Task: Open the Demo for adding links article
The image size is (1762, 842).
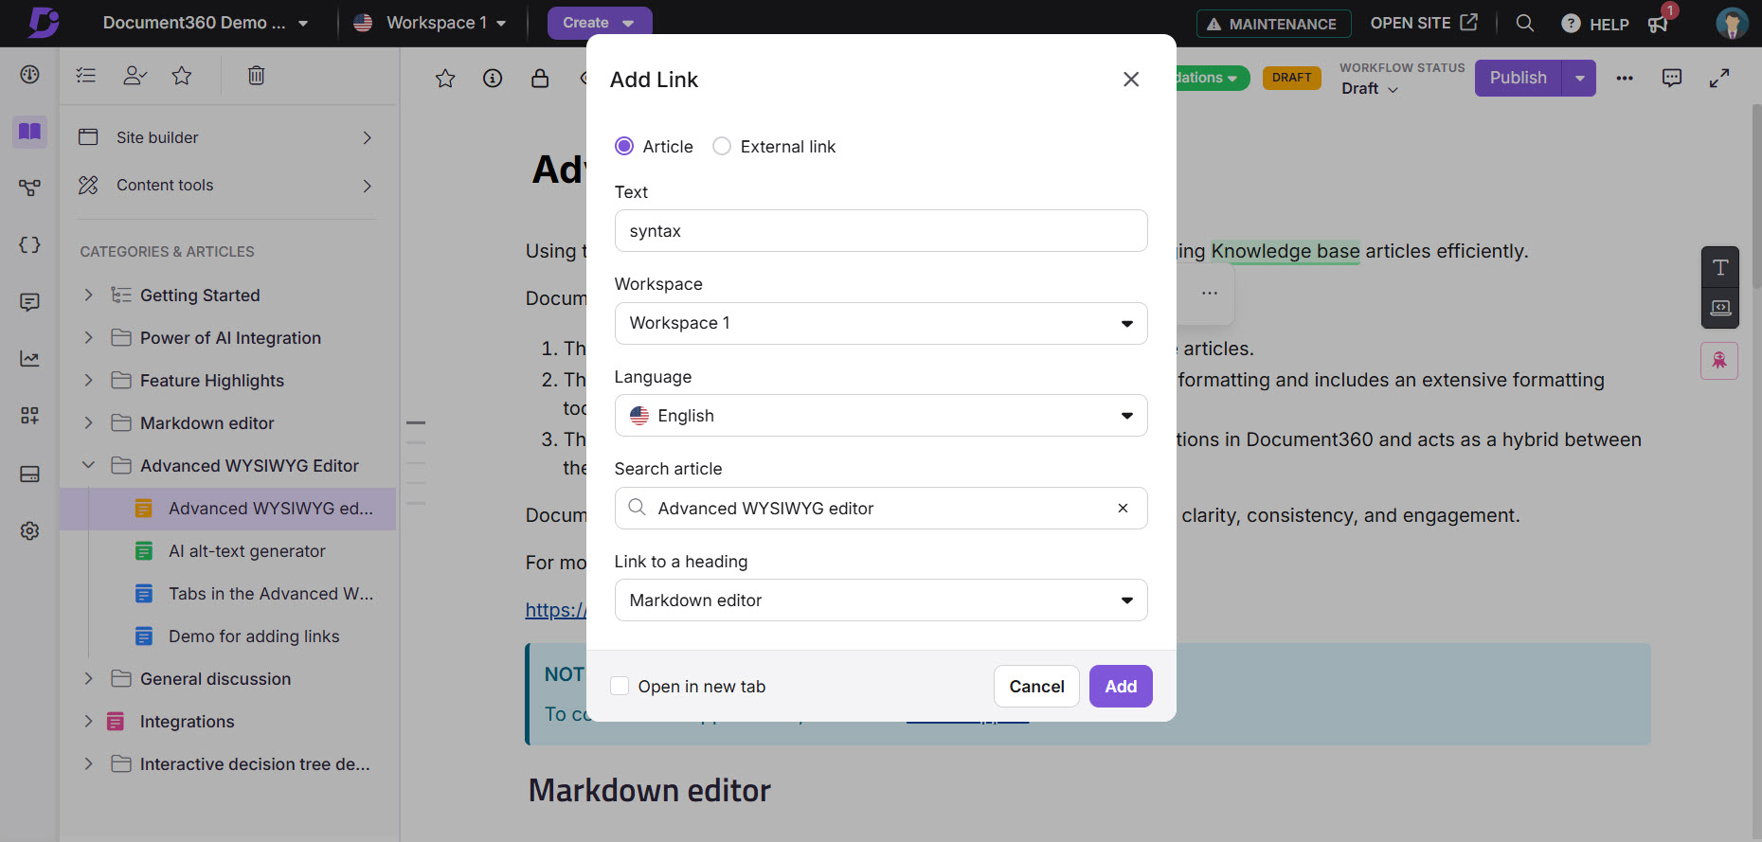Action: (254, 636)
